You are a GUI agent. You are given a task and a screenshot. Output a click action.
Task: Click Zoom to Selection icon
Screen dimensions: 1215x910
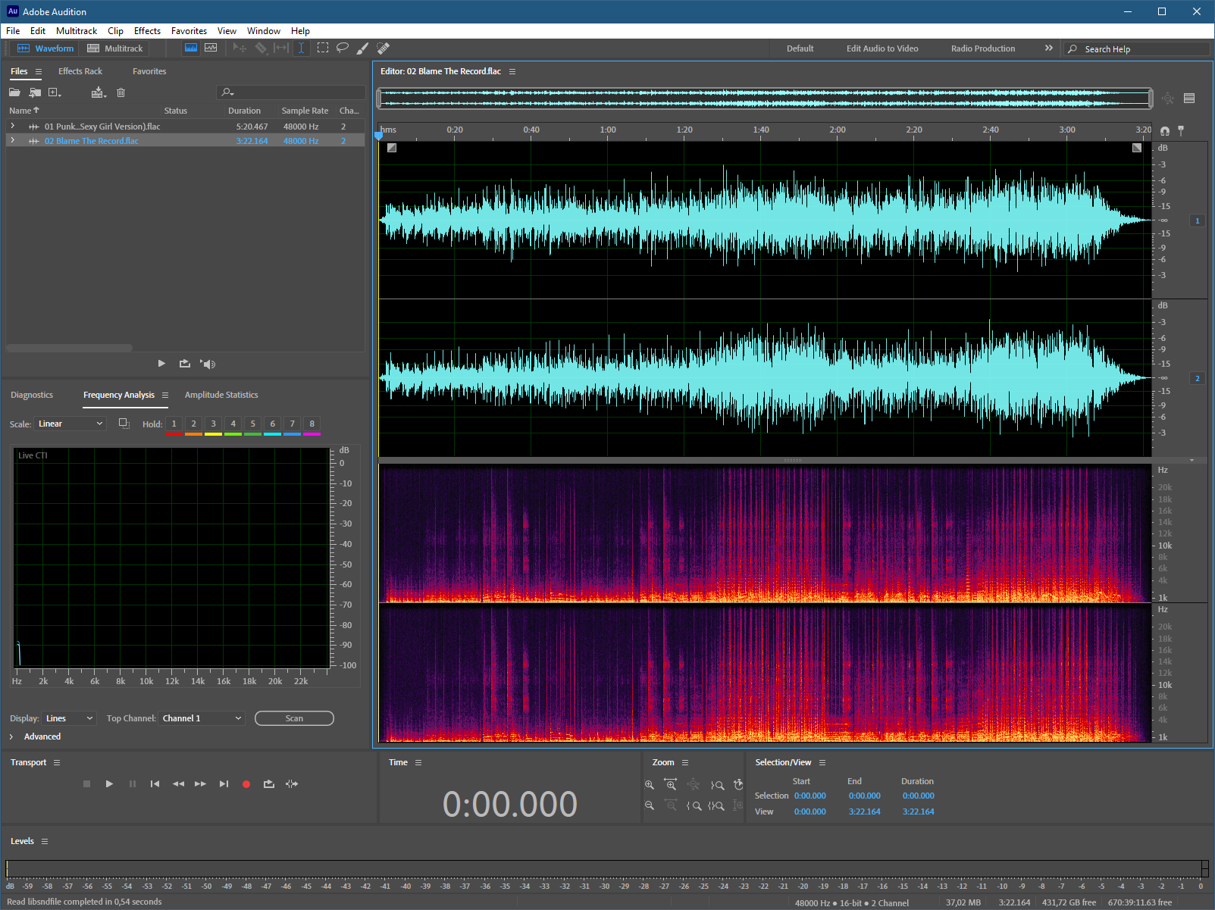tap(716, 805)
